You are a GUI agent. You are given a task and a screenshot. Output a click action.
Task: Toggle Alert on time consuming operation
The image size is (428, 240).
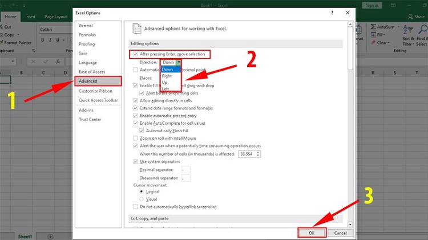[135, 145]
